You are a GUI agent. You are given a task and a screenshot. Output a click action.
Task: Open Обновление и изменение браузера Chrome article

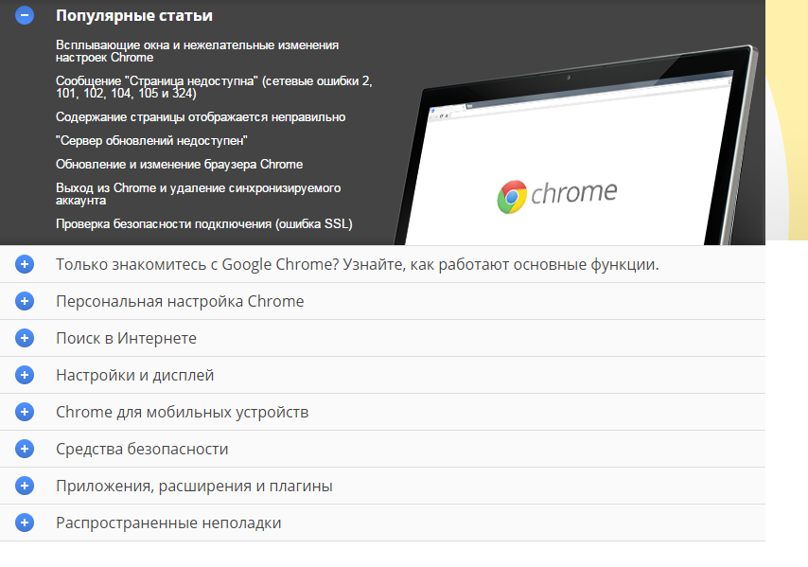pyautogui.click(x=179, y=164)
